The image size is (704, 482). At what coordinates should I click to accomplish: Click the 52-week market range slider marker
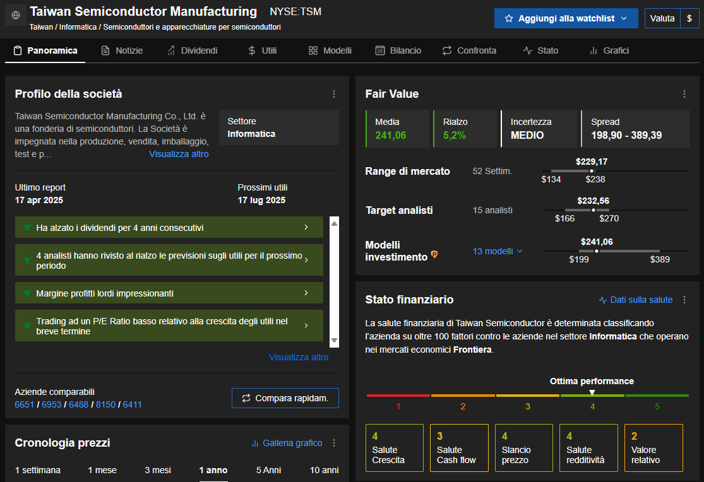[592, 171]
